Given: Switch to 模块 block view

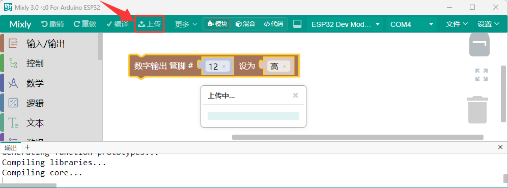Looking at the screenshot, I should click(x=217, y=23).
